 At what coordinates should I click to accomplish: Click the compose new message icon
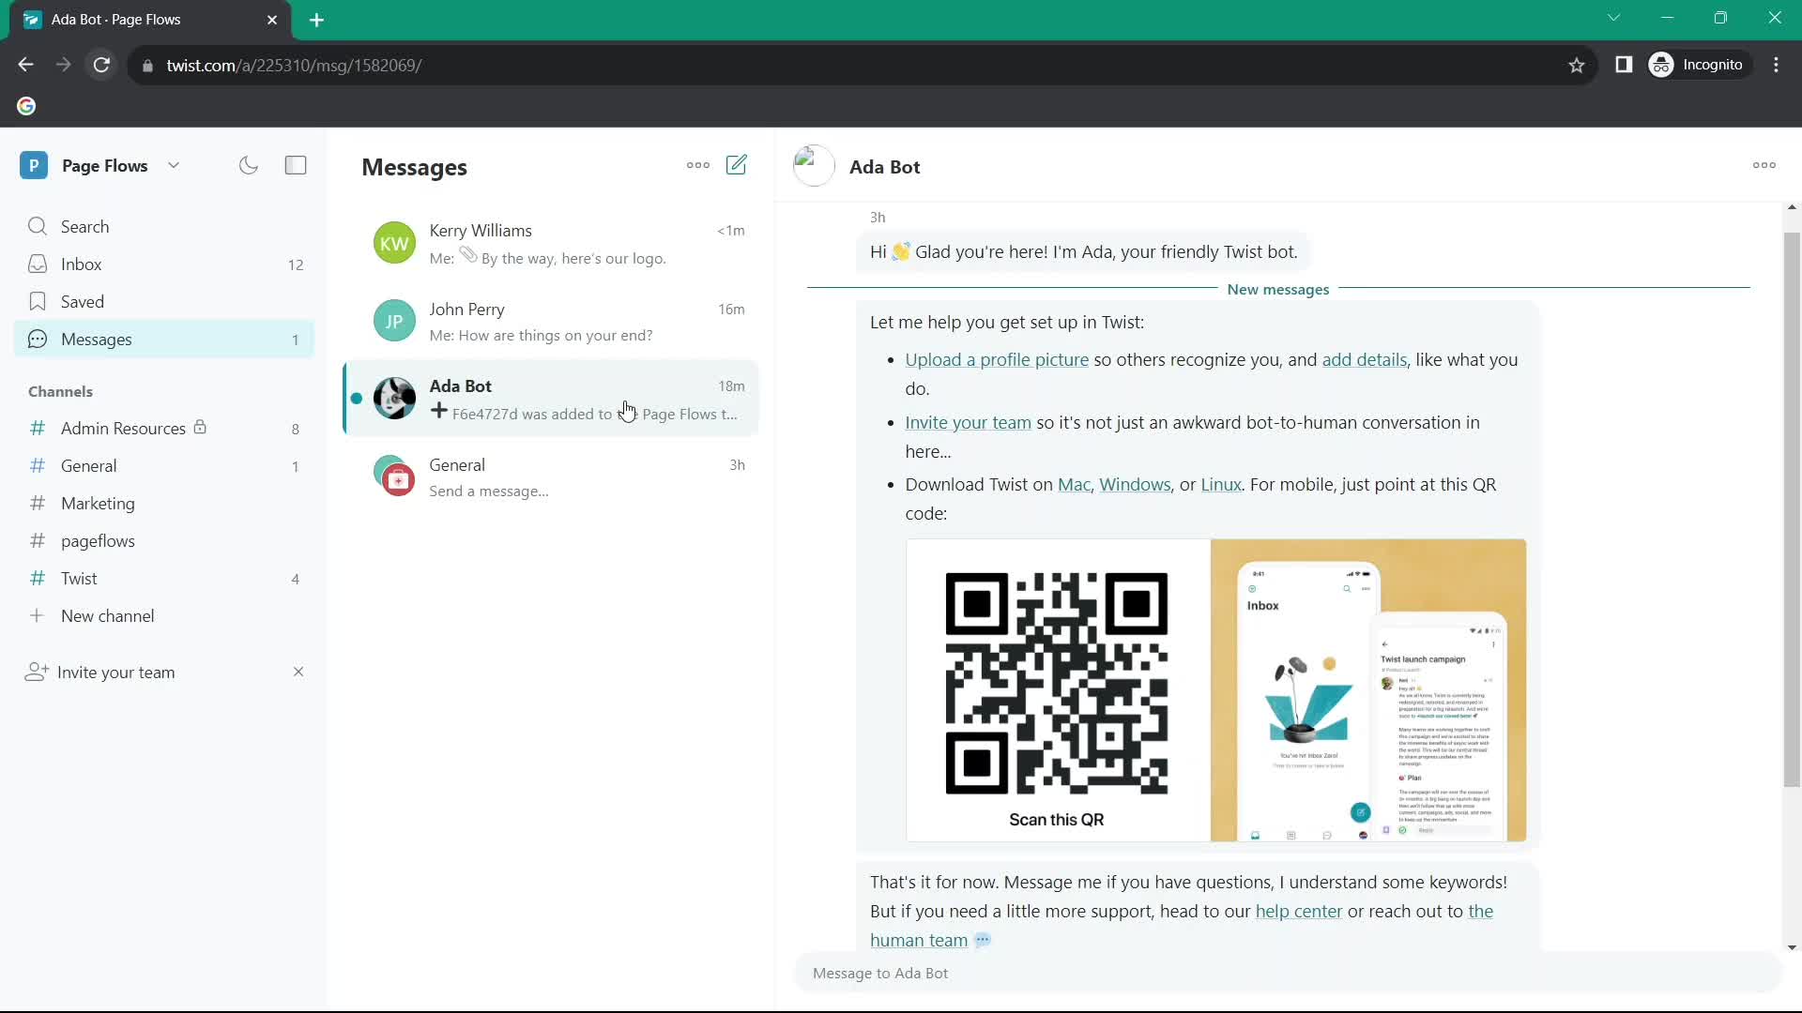738,164
